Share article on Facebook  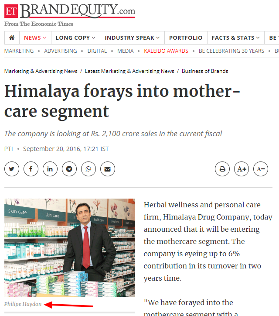[x=31, y=169]
